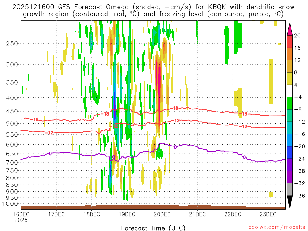Click the 600 pressure level label

click(x=12, y=145)
